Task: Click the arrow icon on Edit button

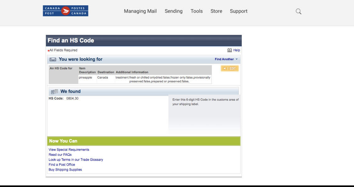Action: (224, 68)
